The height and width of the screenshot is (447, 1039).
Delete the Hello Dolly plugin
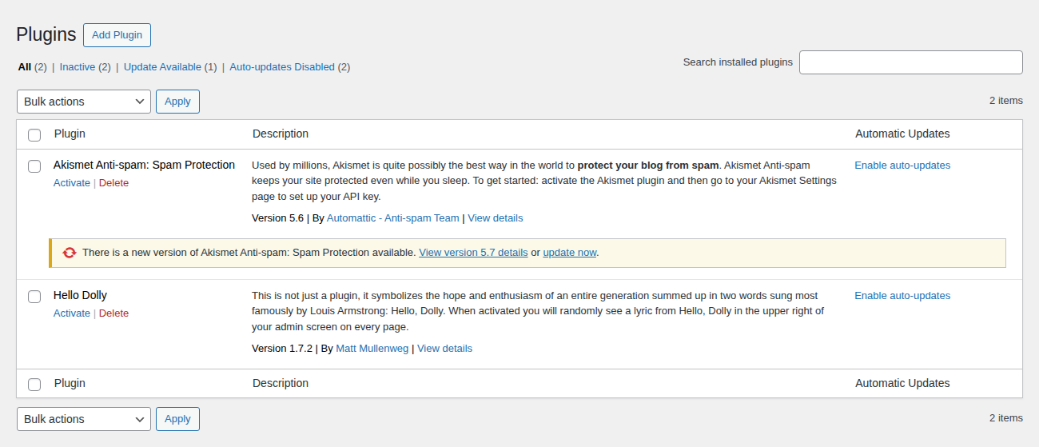(x=113, y=313)
